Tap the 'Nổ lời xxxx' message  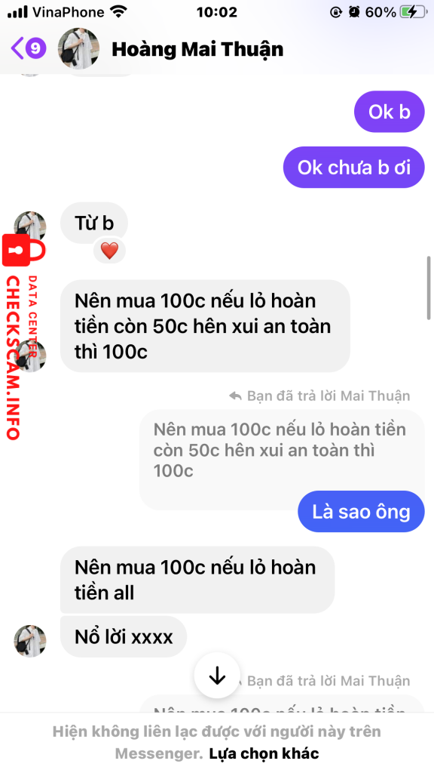point(124,637)
